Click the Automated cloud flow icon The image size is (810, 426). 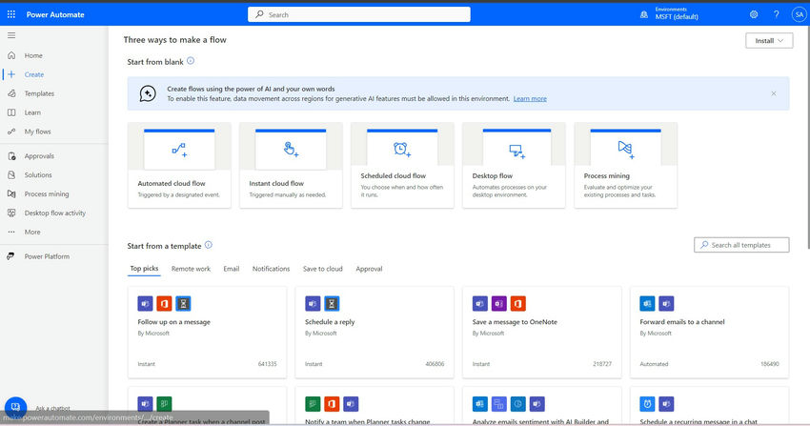[179, 150]
